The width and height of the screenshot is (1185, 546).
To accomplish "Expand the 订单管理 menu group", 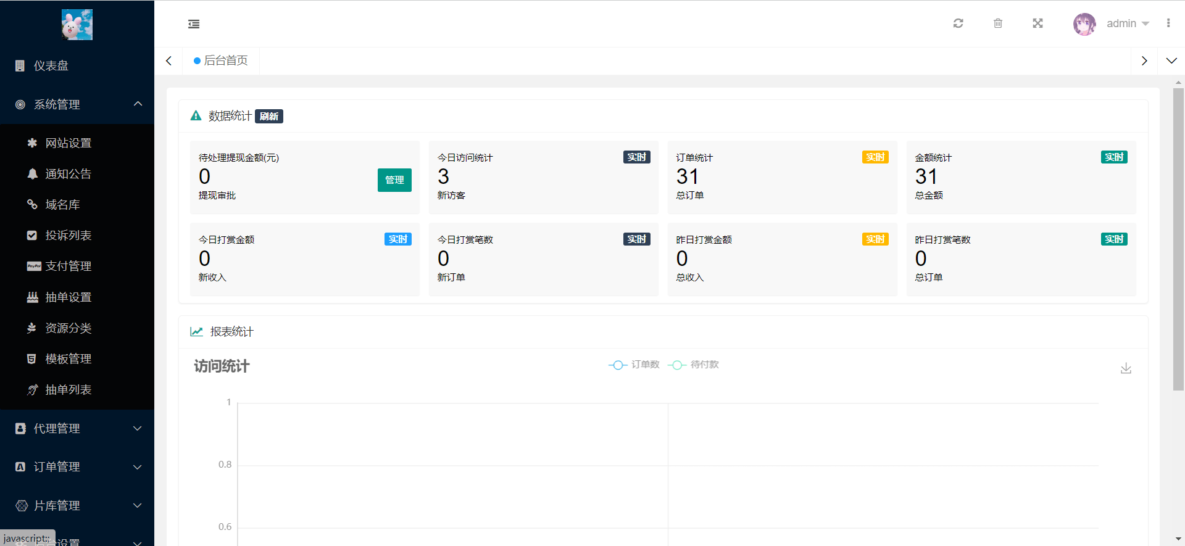I will (77, 466).
